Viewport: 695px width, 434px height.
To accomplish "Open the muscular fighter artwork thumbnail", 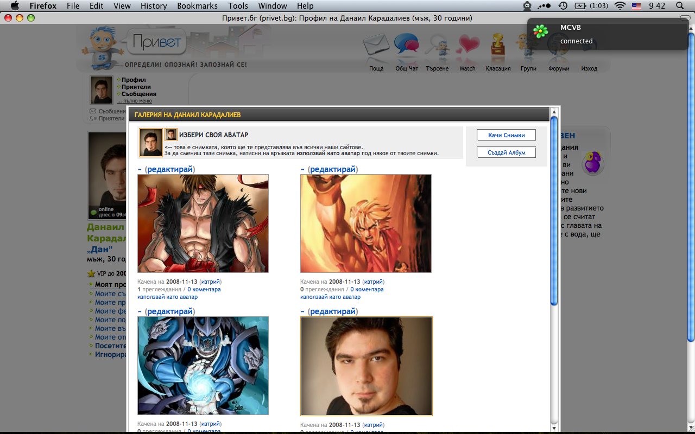I will click(203, 224).
